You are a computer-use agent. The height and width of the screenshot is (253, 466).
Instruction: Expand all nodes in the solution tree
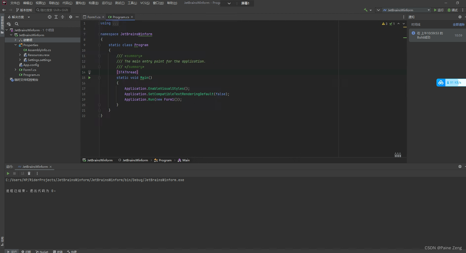(x=56, y=17)
